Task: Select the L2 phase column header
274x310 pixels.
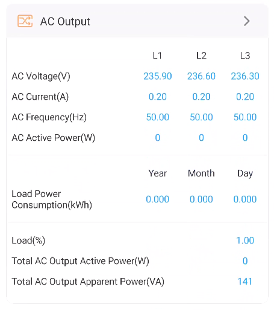Action: point(201,56)
